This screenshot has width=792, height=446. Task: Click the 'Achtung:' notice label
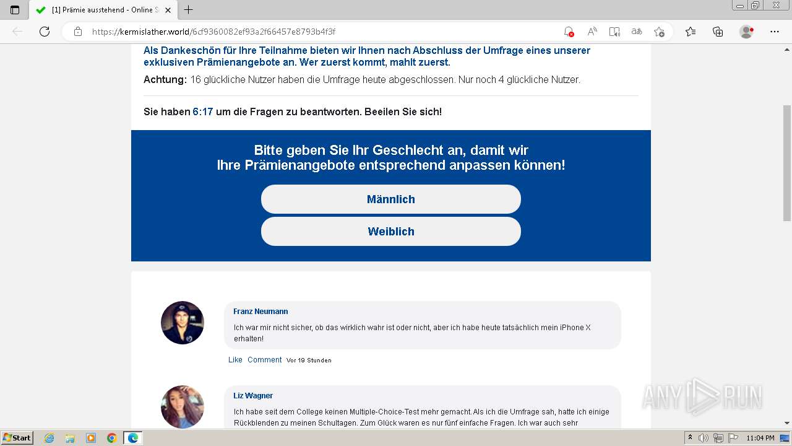click(165, 80)
